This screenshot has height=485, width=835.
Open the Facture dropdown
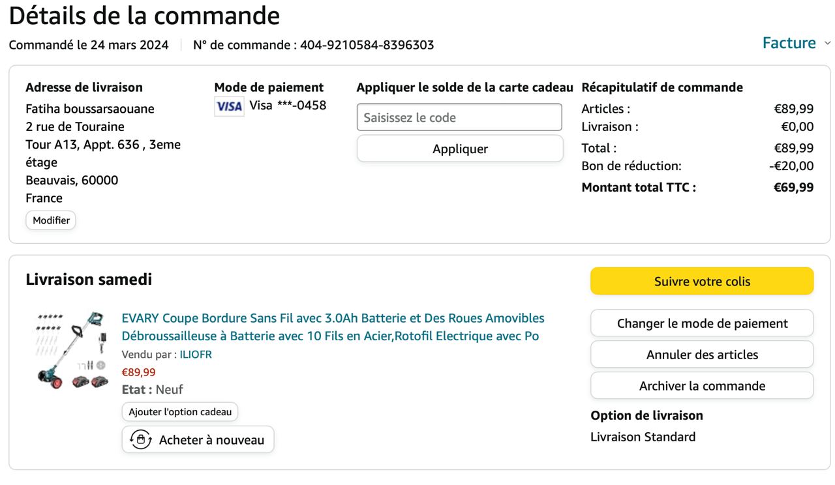pyautogui.click(x=796, y=43)
